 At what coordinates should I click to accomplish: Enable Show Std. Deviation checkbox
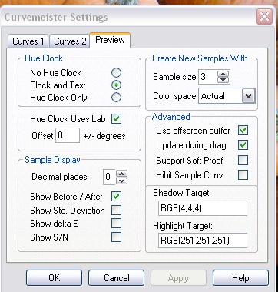click(117, 211)
